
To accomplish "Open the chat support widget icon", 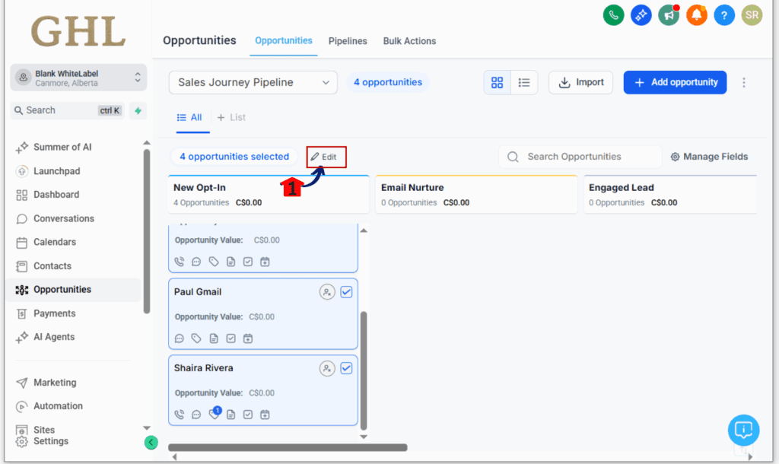I will click(x=743, y=431).
